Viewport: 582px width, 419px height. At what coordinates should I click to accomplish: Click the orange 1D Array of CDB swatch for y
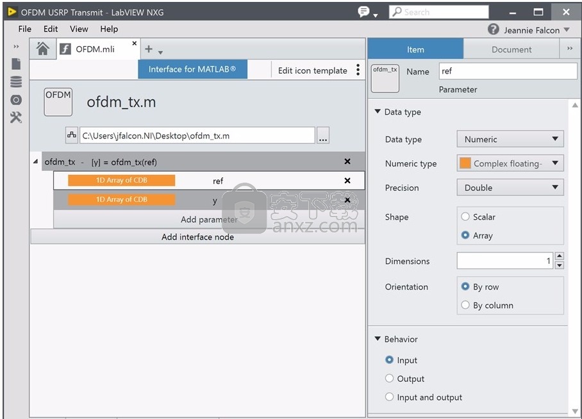(x=121, y=200)
